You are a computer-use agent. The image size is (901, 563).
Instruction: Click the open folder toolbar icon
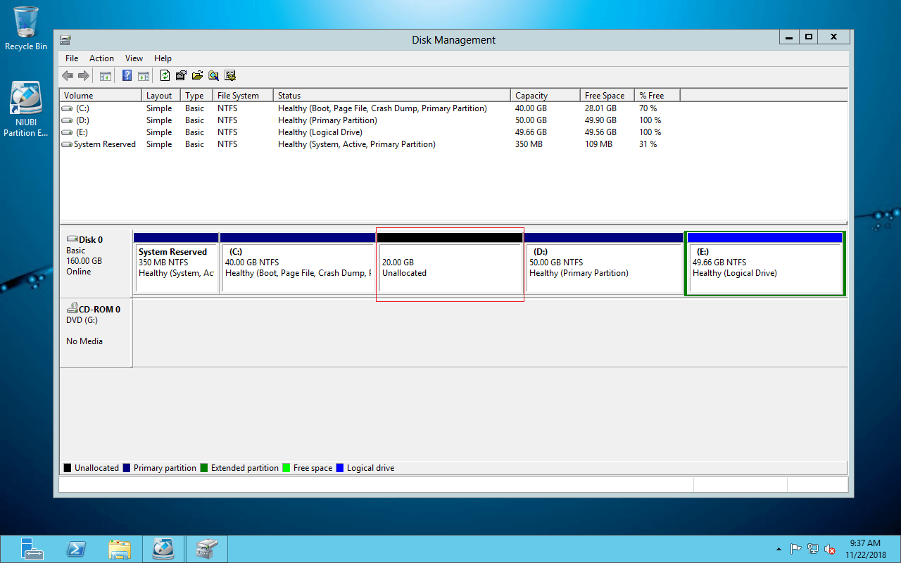(197, 76)
